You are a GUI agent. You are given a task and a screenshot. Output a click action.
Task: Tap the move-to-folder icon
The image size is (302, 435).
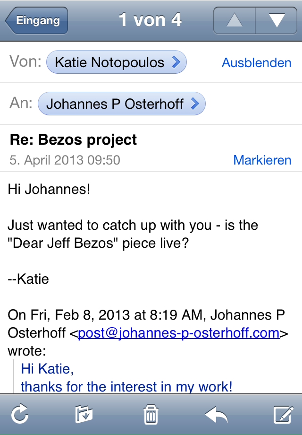[x=84, y=415]
